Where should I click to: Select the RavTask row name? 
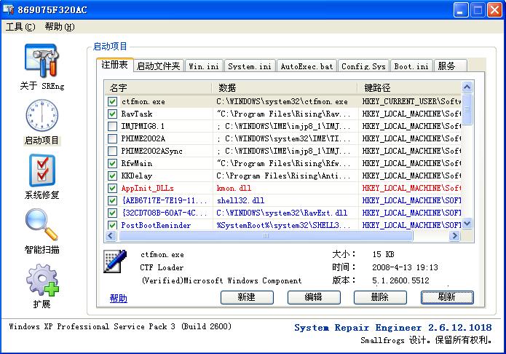[x=137, y=114]
